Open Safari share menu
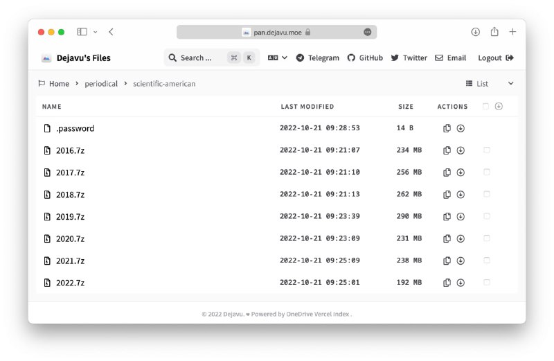Viewport: 554px width, 361px height. [x=494, y=32]
